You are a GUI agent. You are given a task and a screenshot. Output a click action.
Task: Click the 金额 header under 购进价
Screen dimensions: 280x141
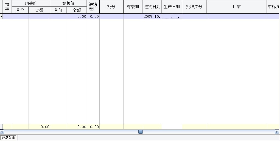39,10
